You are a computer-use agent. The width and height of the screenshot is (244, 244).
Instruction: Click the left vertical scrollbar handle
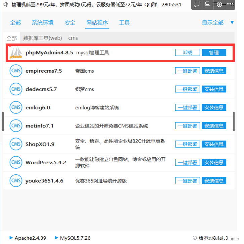pyautogui.click(x=3, y=121)
